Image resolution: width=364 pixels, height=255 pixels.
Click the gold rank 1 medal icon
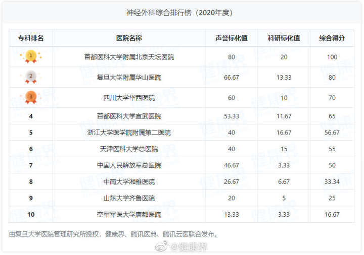(31, 56)
